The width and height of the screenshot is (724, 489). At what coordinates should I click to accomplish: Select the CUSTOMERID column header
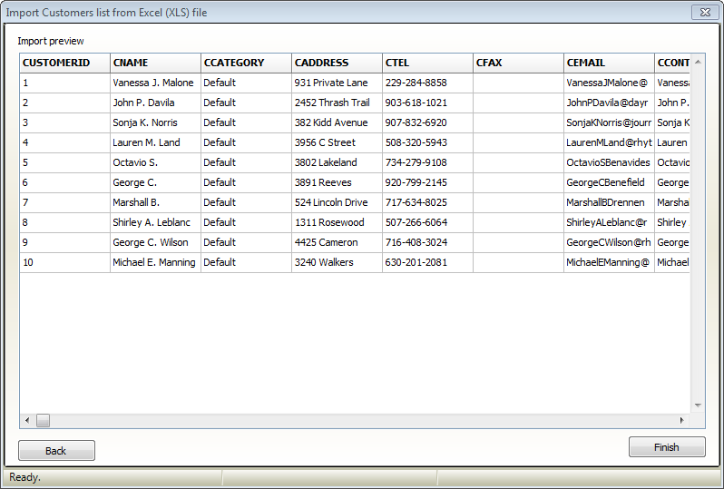pyautogui.click(x=64, y=63)
